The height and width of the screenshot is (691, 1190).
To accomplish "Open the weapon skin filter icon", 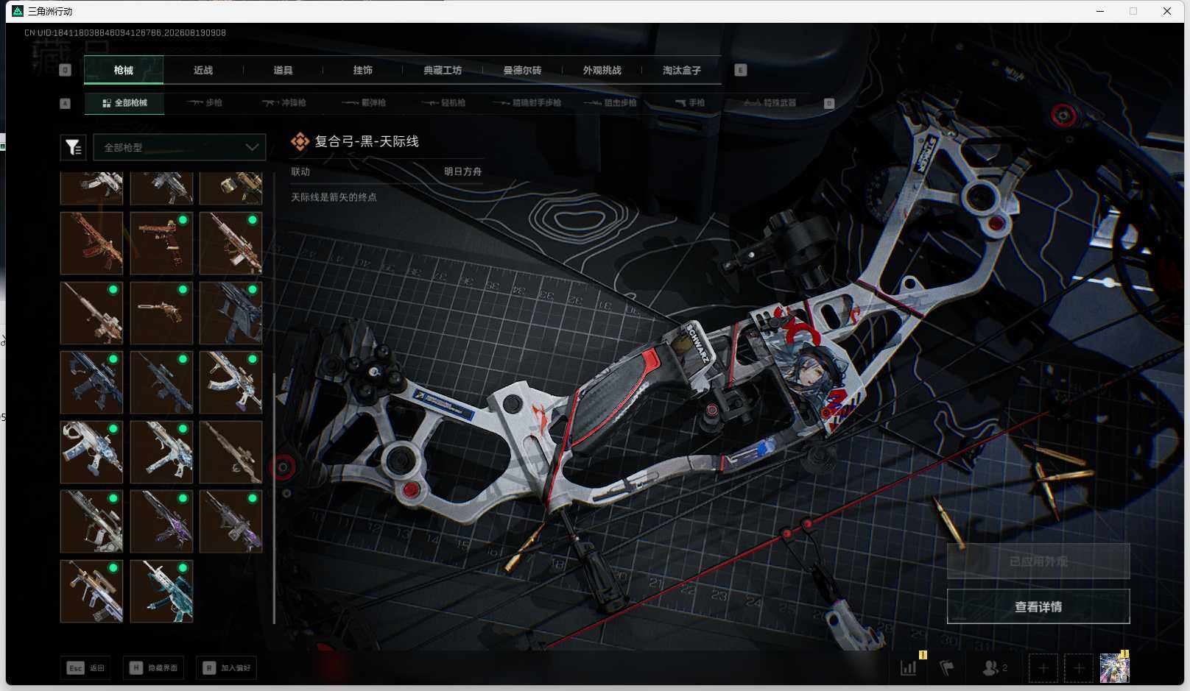I will (74, 147).
